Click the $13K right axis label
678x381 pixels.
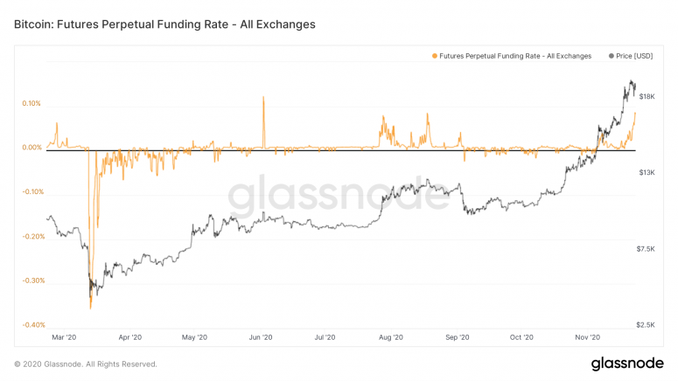pyautogui.click(x=649, y=173)
